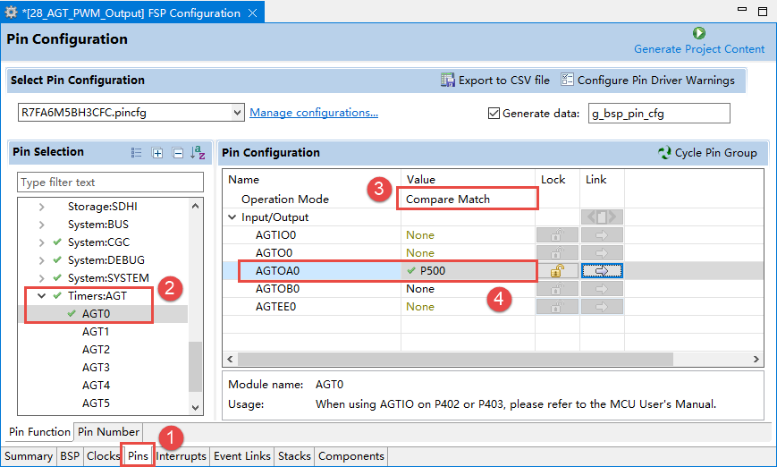This screenshot has width=777, height=467.
Task: Click the Input/Output group link navigation button
Action: (602, 217)
